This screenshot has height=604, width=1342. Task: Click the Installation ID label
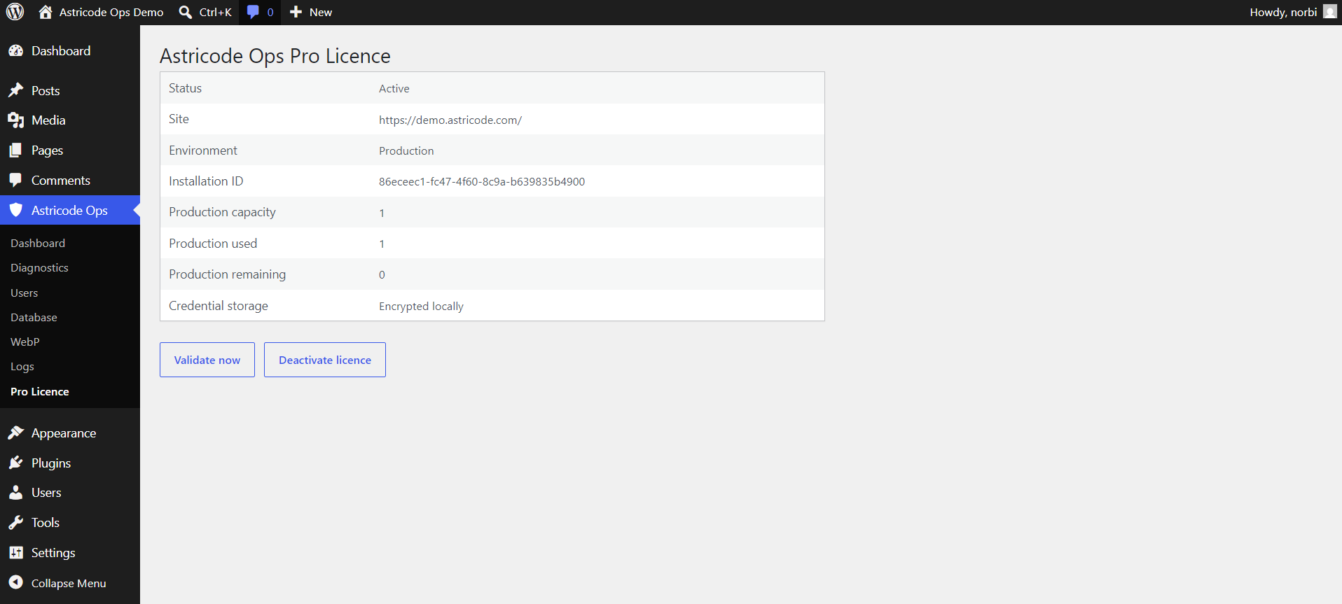pyautogui.click(x=206, y=181)
